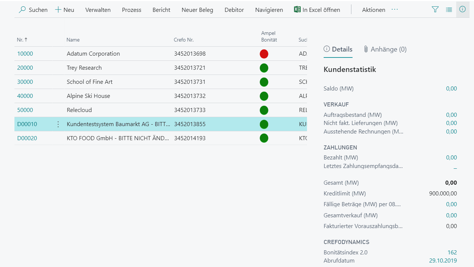Toggle the FactBox info pane icon
The width and height of the screenshot is (474, 267).
tap(463, 9)
